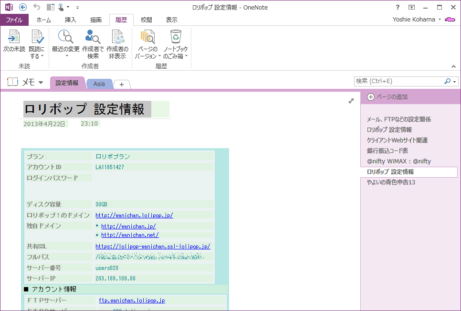Image resolution: width=461 pixels, height=311 pixels.
Task: Open Help with the question mark
Action: (398, 7)
